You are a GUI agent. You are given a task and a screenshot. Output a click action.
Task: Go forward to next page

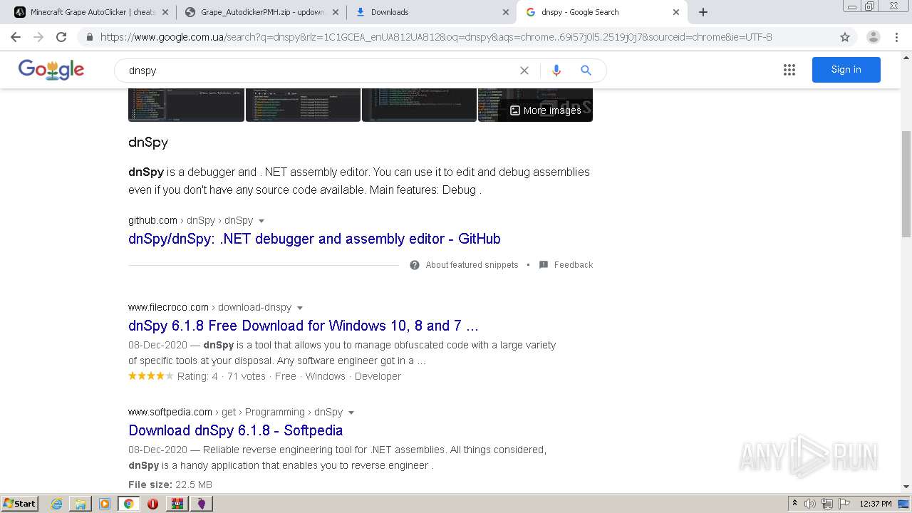click(38, 37)
